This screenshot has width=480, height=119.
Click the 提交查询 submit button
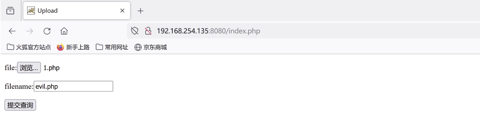[20, 105]
